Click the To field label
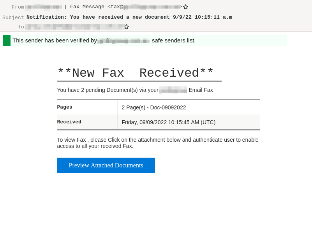This screenshot has height=225, width=312. [x=21, y=27]
